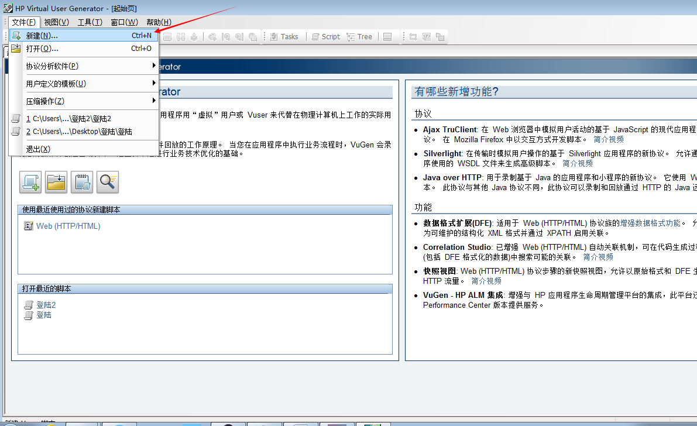The width and height of the screenshot is (697, 426).
Task: Open the 窗口(W) menu
Action: [124, 22]
